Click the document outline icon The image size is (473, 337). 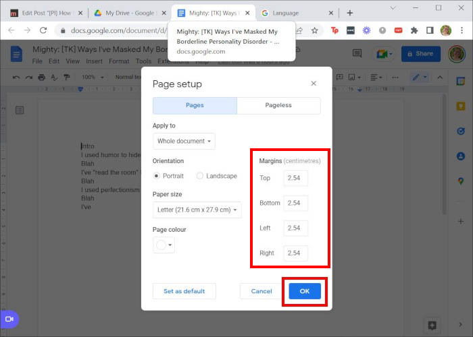pos(20,110)
